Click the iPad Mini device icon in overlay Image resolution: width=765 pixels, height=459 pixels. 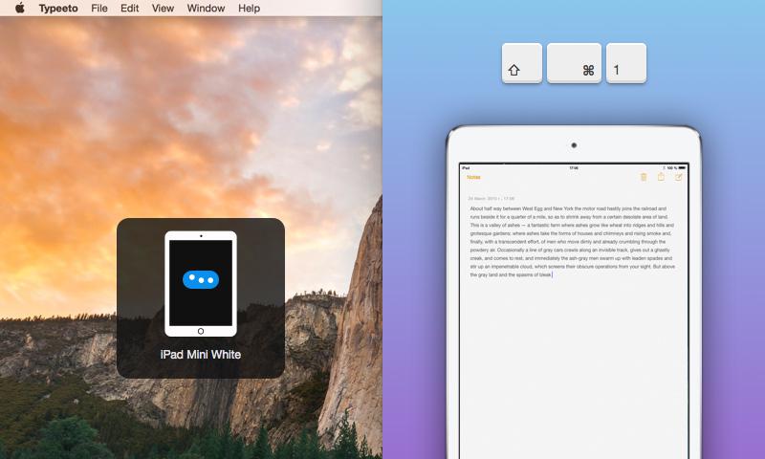(x=201, y=284)
